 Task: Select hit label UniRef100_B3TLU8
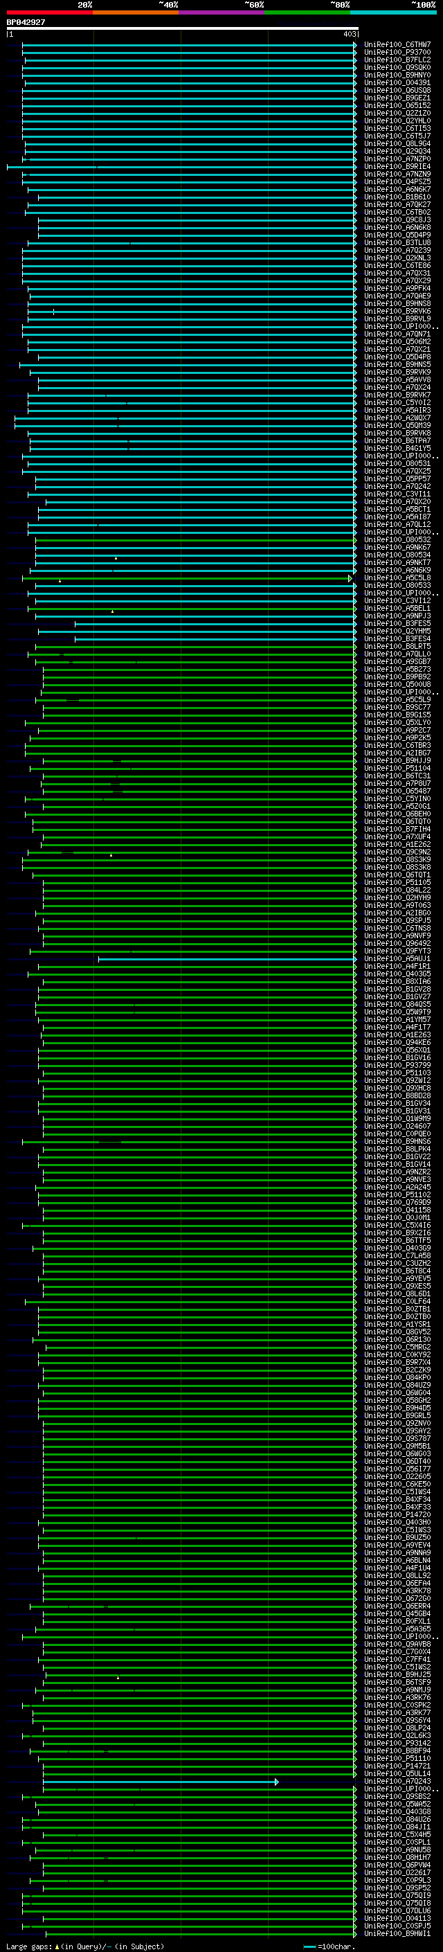click(x=397, y=242)
